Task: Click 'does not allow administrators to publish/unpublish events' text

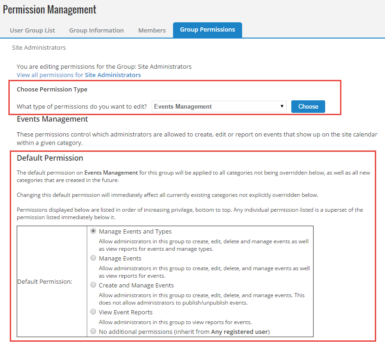Action: coord(173,303)
